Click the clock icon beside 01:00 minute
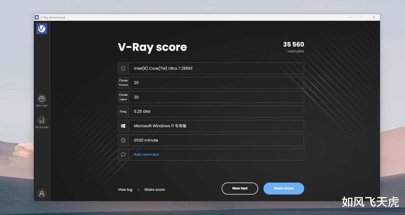The image size is (405, 215). 123,140
